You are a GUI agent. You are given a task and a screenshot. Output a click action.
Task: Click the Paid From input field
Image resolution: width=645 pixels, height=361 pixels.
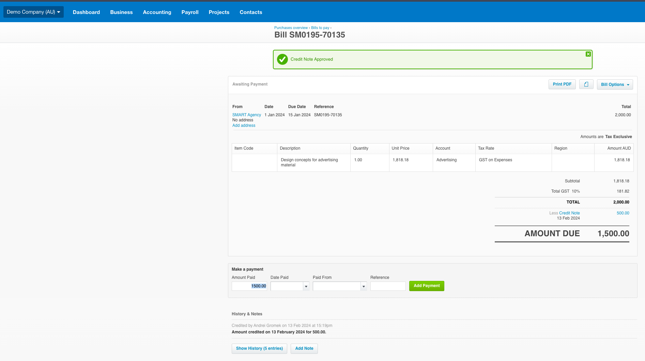[337, 286]
